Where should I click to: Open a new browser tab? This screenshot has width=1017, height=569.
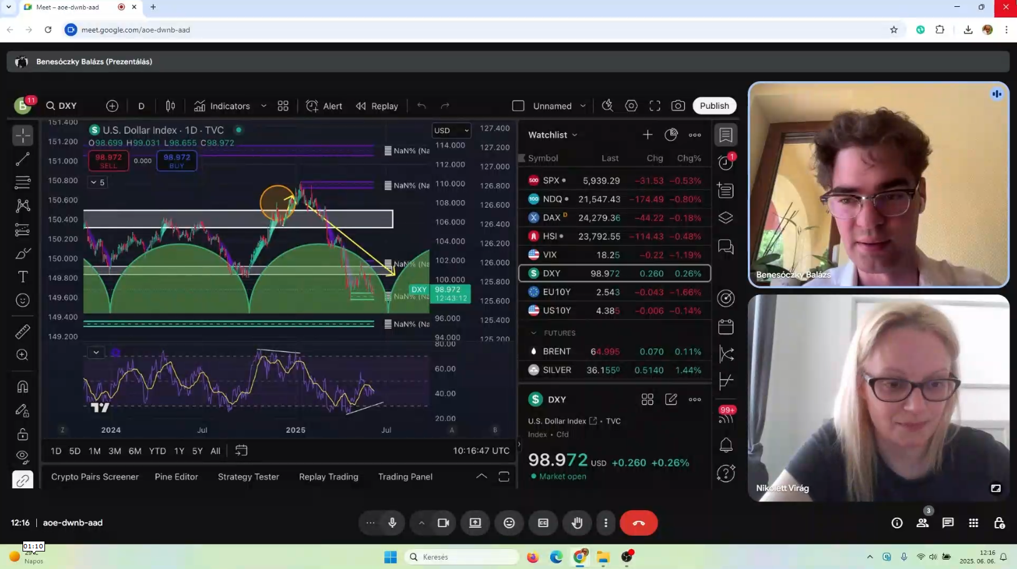click(153, 7)
